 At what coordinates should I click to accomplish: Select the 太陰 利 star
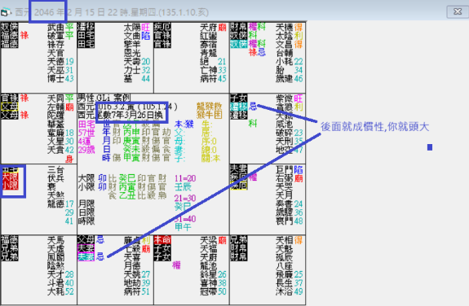[290, 36]
